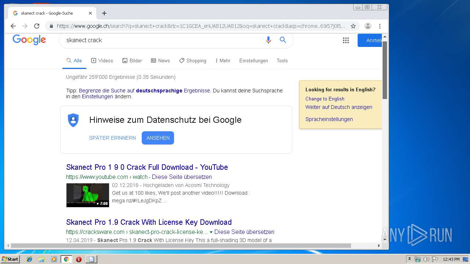Click the Chrome address bar URL

pyautogui.click(x=201, y=26)
